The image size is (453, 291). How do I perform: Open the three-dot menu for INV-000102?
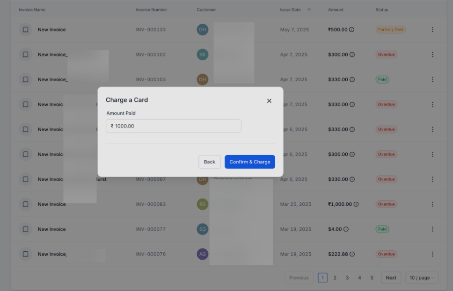(x=432, y=55)
